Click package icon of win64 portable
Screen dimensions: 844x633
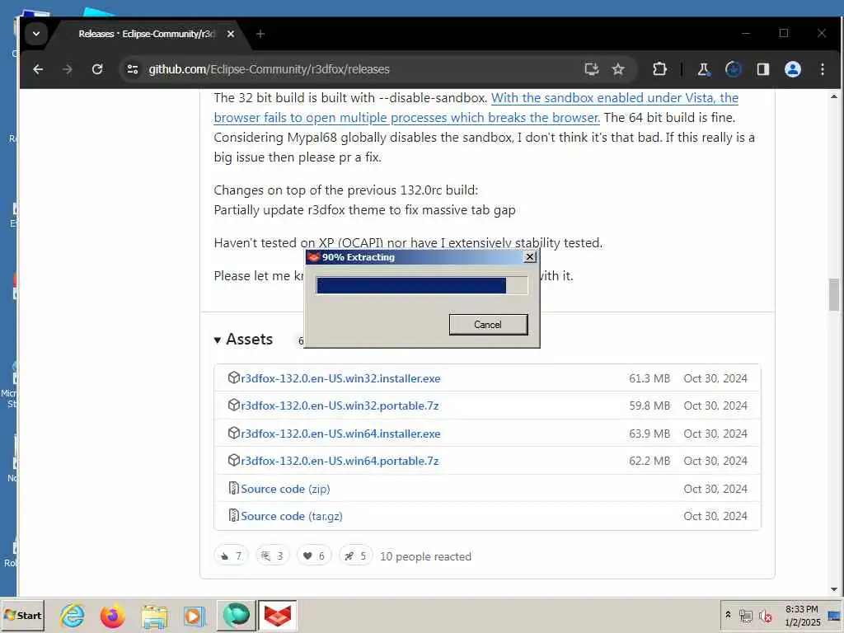click(233, 461)
